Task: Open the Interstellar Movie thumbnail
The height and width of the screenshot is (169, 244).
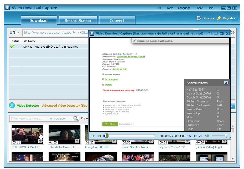Action: 64,135
